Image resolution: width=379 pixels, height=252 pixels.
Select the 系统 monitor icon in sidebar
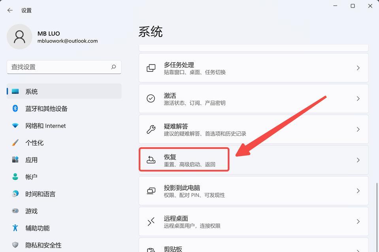coord(15,91)
